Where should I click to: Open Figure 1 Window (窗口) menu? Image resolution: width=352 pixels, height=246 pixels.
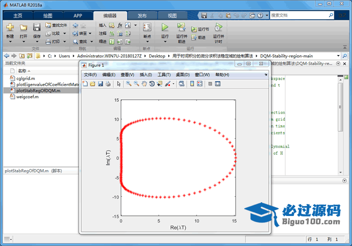[x=202, y=75]
